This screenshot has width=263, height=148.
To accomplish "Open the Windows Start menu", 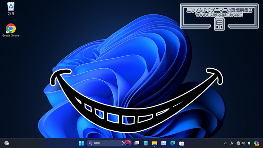I will pyautogui.click(x=81, y=143).
